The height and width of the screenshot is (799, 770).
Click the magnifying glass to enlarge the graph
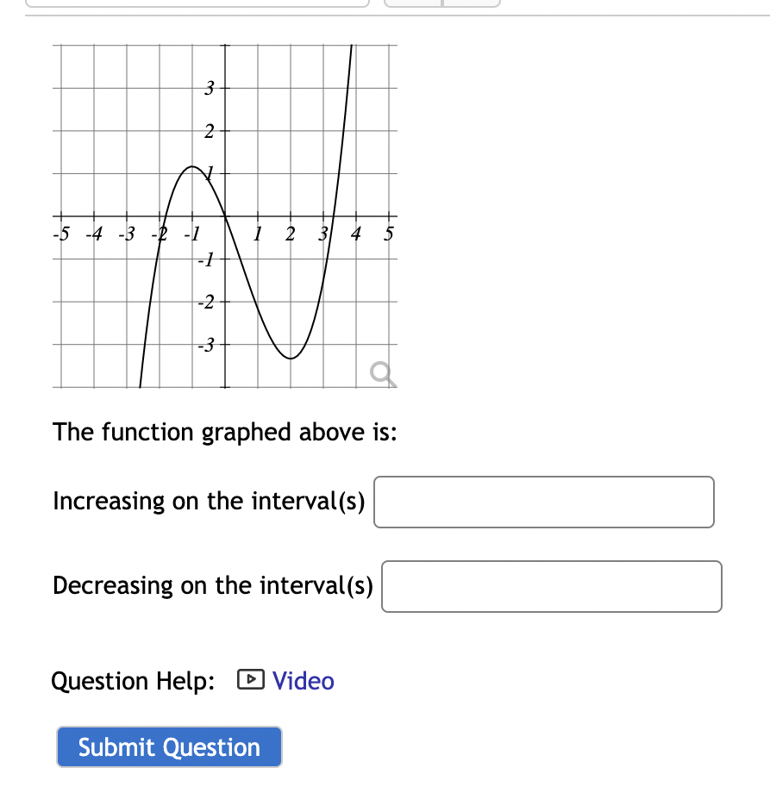[382, 372]
